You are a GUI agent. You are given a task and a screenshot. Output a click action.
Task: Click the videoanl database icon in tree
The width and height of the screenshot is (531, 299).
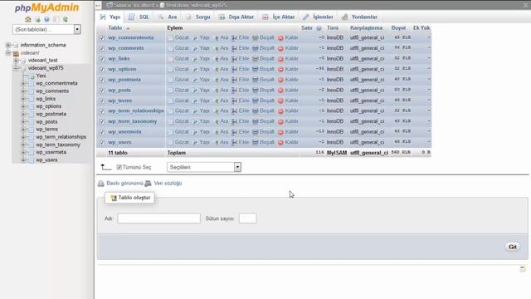(x=16, y=53)
